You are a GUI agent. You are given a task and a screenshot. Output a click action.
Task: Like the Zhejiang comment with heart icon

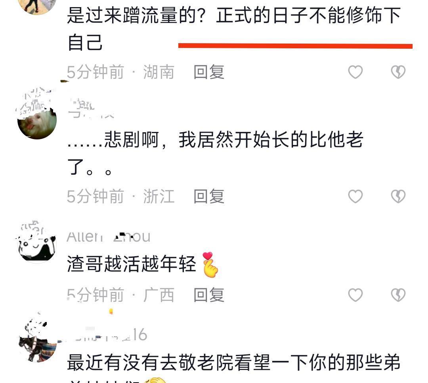(x=355, y=196)
